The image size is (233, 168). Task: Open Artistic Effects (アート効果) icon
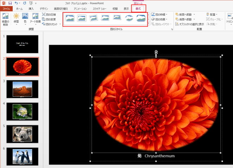coord(35,16)
